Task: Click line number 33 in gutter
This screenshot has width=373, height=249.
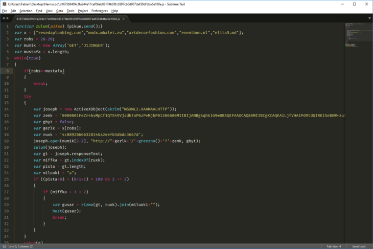Action: (7, 230)
